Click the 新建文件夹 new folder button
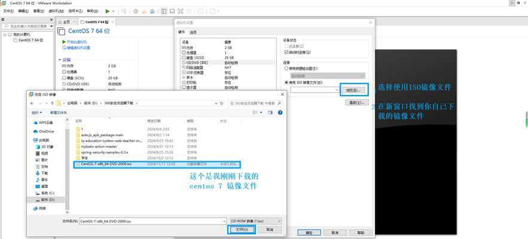The image size is (528, 239). pyautogui.click(x=58, y=112)
